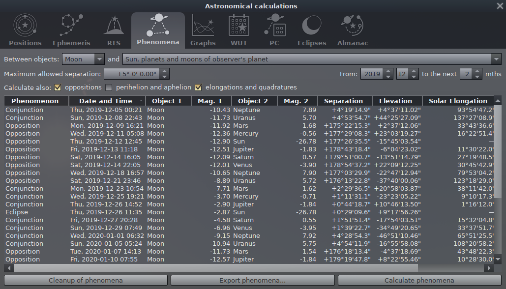Disable elongations and quadratures checkbox
The image size is (506, 289).
[x=198, y=87]
